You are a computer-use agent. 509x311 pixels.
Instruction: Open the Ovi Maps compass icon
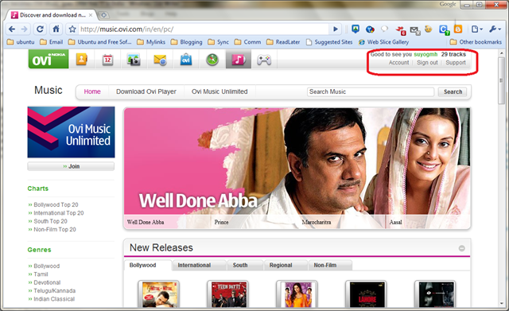(x=212, y=60)
